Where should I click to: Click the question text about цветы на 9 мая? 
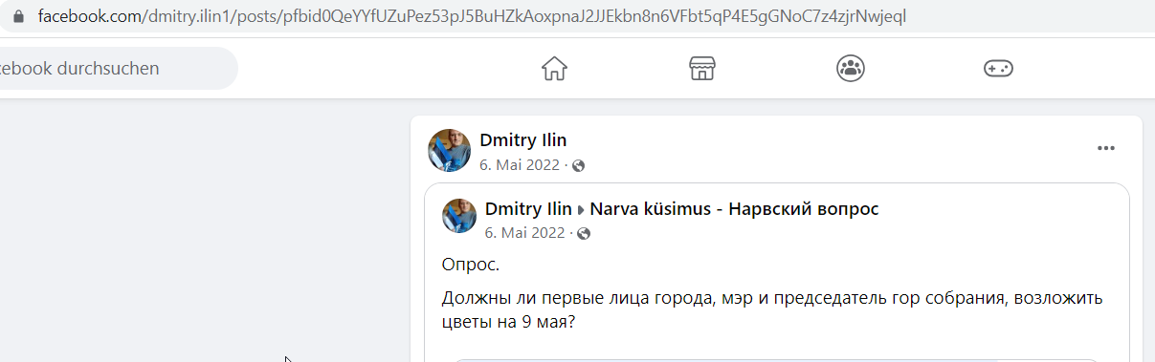pos(772,309)
